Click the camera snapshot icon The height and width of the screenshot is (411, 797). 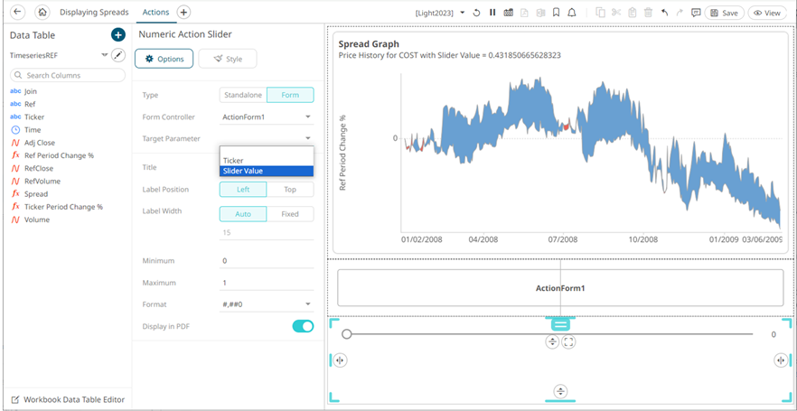[x=508, y=13]
